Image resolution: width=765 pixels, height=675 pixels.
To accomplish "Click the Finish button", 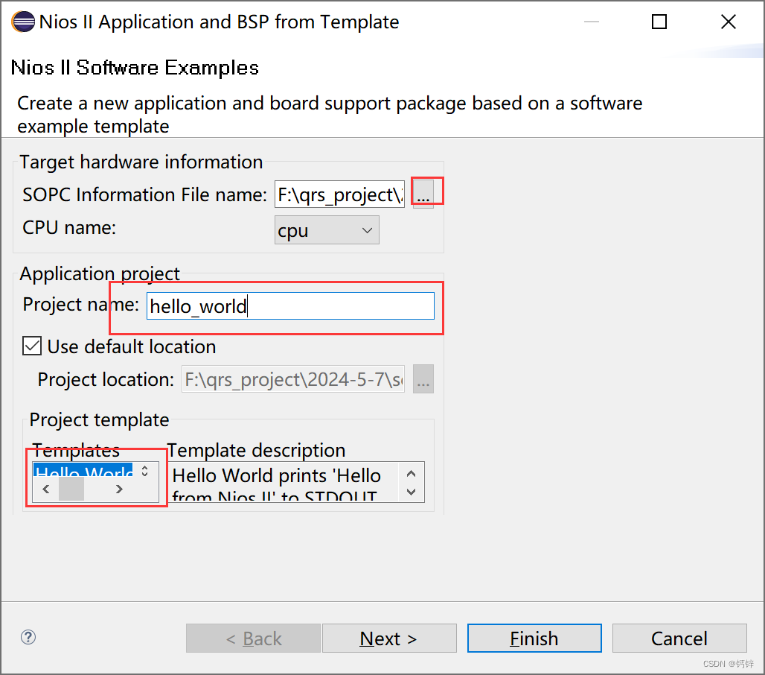I will pos(534,638).
